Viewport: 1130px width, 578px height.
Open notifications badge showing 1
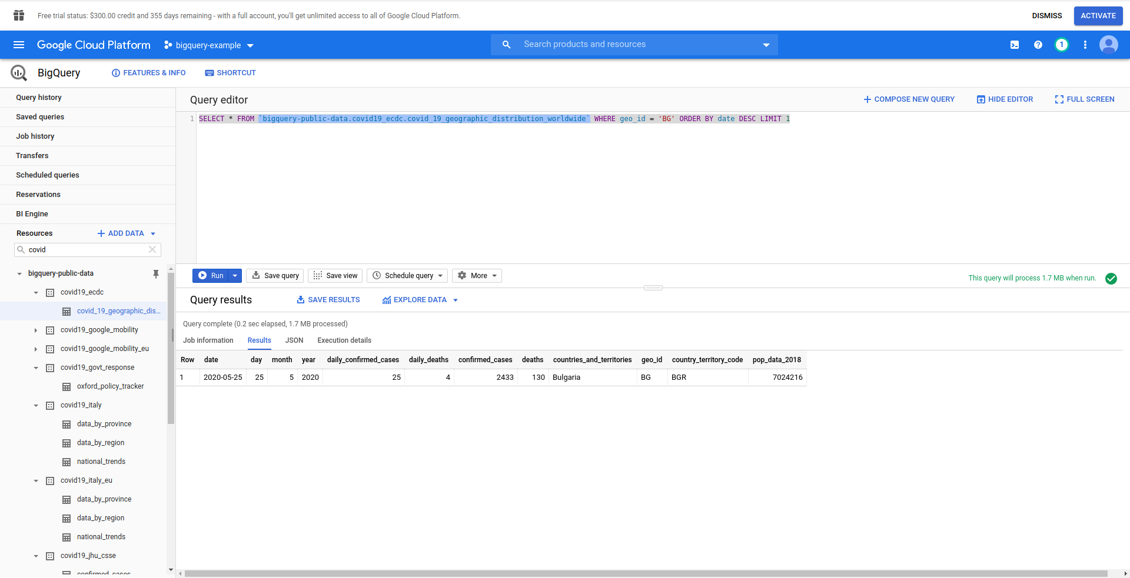click(x=1062, y=45)
